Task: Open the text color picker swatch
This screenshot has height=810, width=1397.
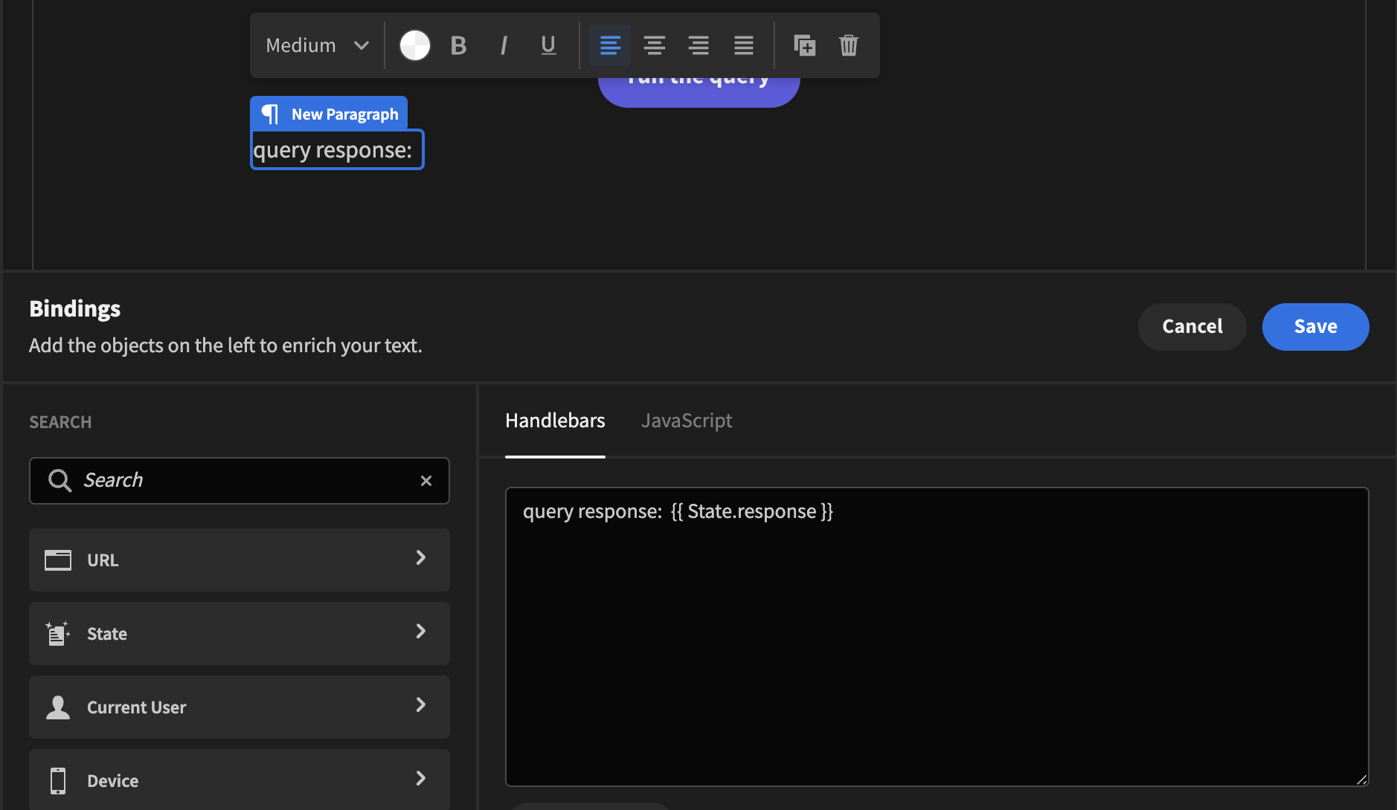Action: (414, 45)
